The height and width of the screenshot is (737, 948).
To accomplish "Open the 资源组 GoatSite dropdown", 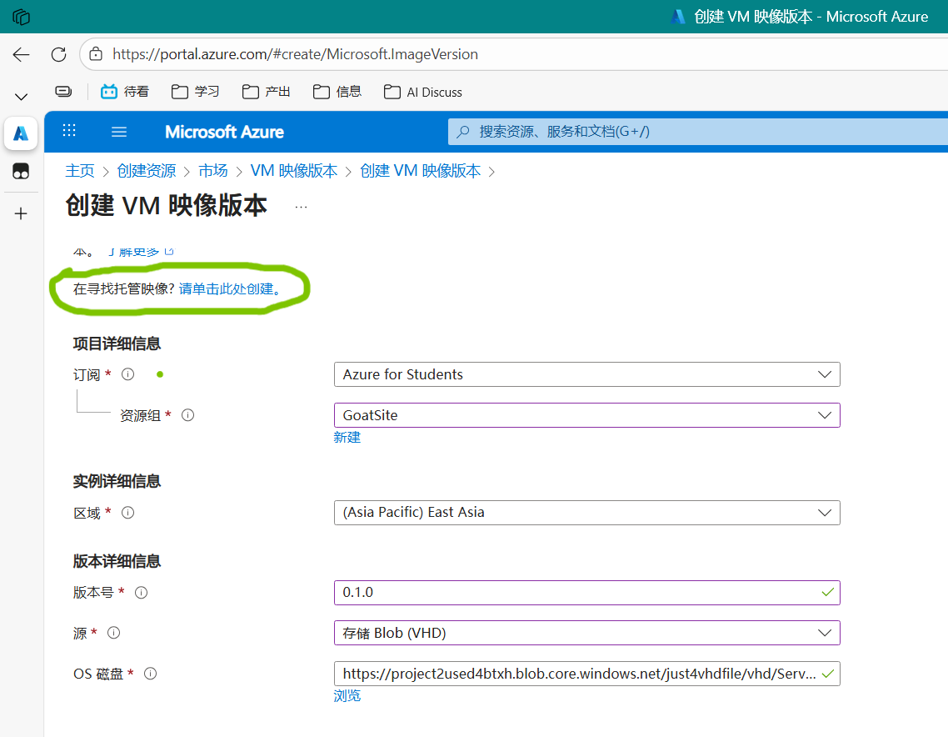I will tap(586, 415).
